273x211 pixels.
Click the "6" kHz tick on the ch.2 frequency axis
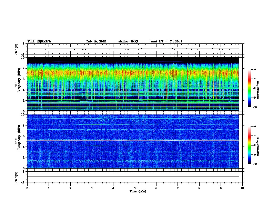tap(24, 136)
